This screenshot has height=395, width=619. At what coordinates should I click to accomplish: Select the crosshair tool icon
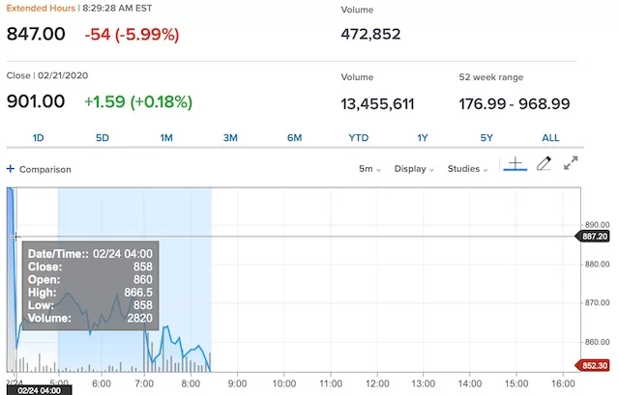tap(515, 166)
